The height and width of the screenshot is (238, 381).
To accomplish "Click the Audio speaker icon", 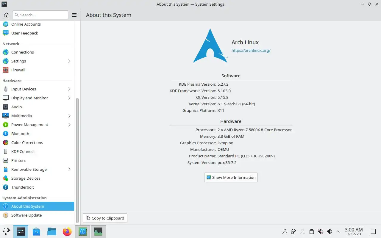I will click(6, 107).
